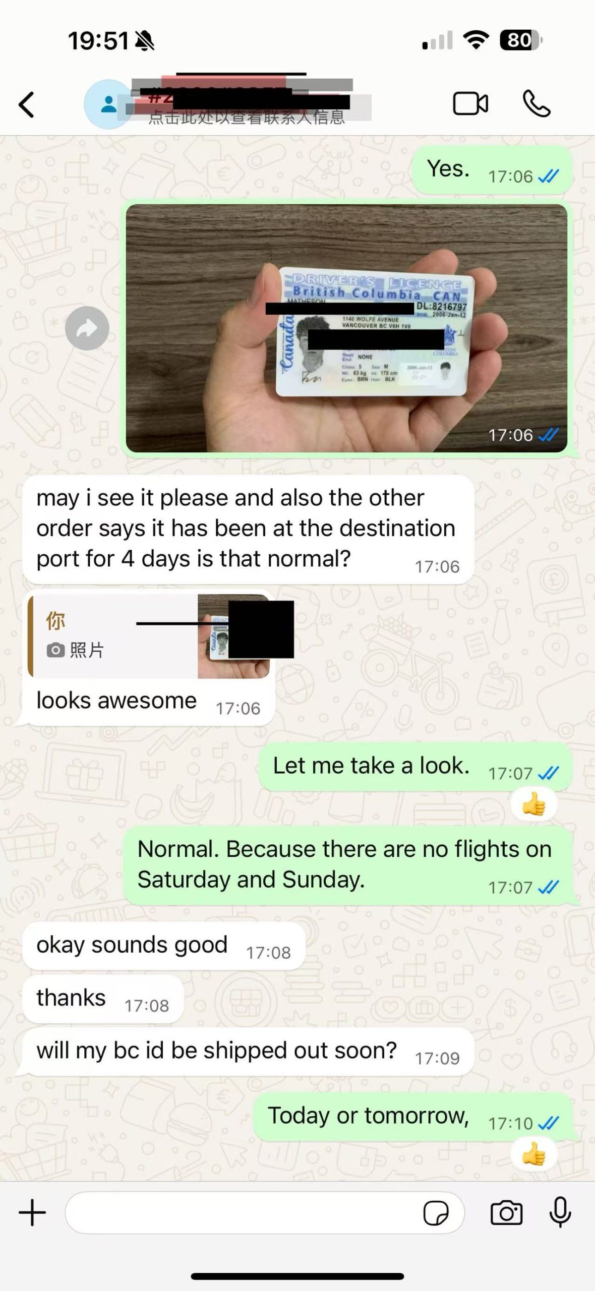Image resolution: width=595 pixels, height=1291 pixels.
Task: Click the message text input field
Action: (x=242, y=1213)
